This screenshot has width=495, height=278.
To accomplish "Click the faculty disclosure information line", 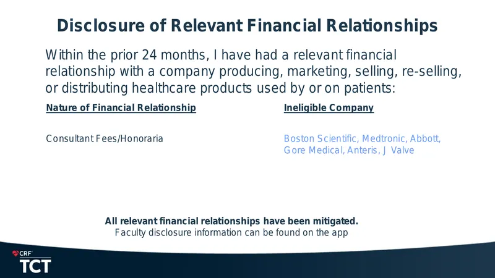I will click(x=231, y=233).
